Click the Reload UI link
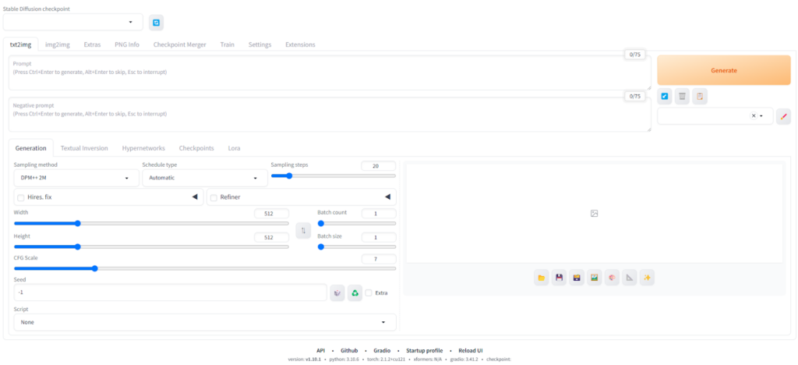This screenshot has height=365, width=798. (470, 350)
